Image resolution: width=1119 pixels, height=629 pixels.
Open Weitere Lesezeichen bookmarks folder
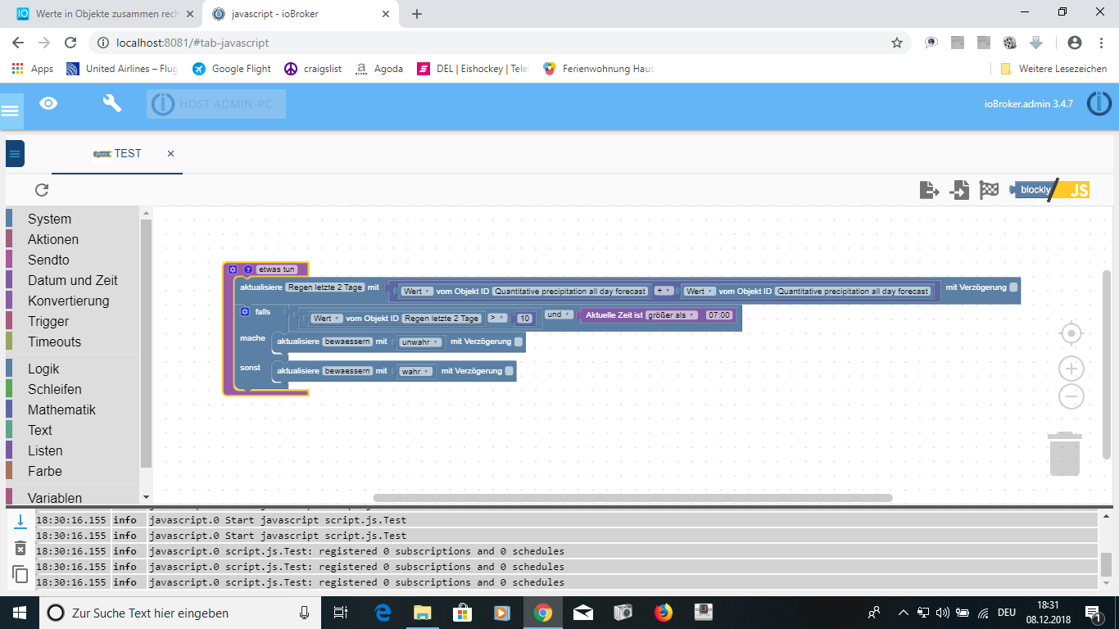pyautogui.click(x=1053, y=69)
